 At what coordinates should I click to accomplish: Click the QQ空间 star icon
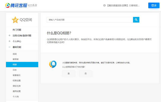[x=15, y=20]
